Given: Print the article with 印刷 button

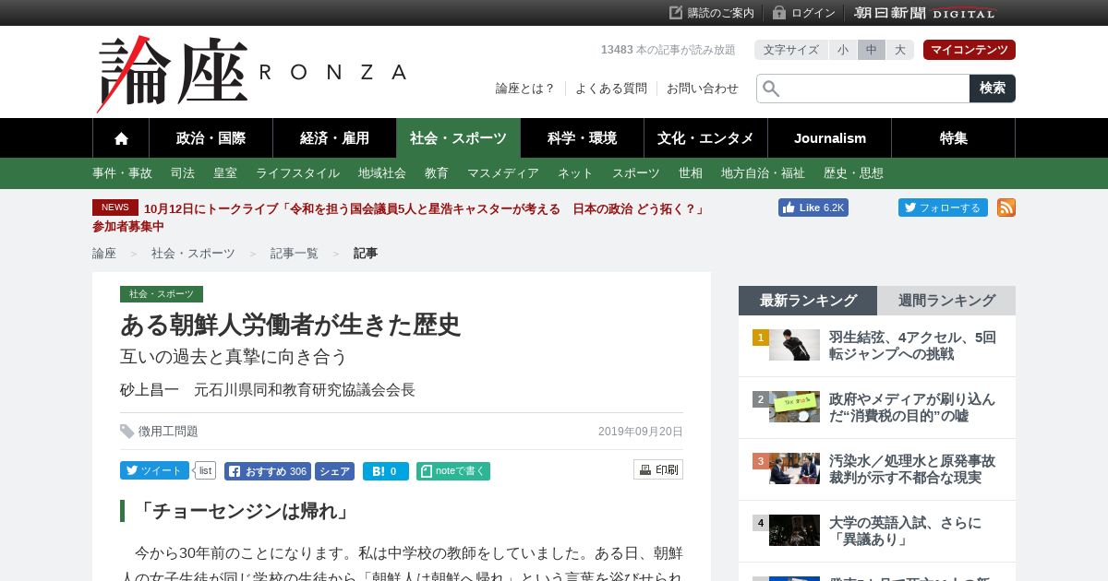Looking at the screenshot, I should pos(658,469).
